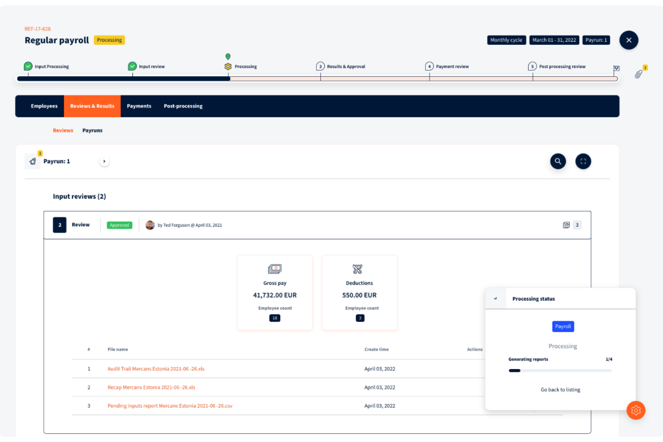Open the search icon in the Payrun panel
The width and height of the screenshot is (663, 442).
tap(558, 161)
